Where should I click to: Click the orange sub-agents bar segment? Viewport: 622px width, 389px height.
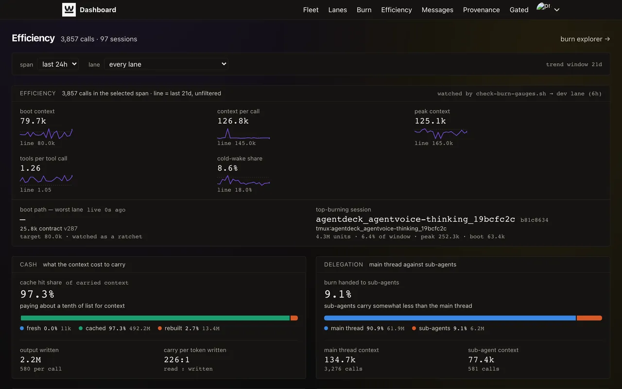coord(589,318)
